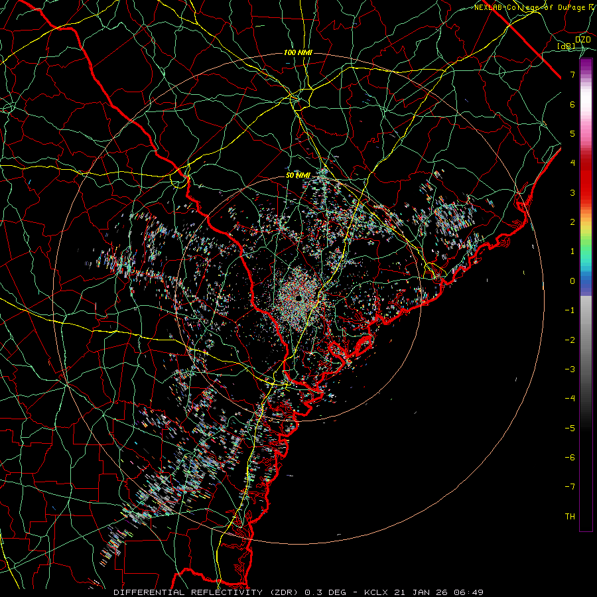
Task: Click the 100 NMI range ring label
Action: click(x=298, y=52)
